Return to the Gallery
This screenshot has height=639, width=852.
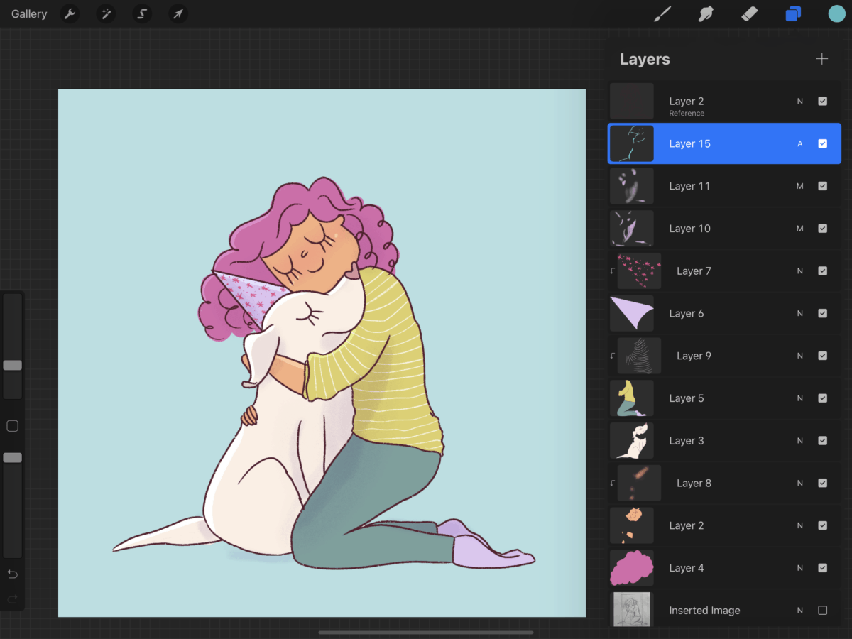(28, 13)
